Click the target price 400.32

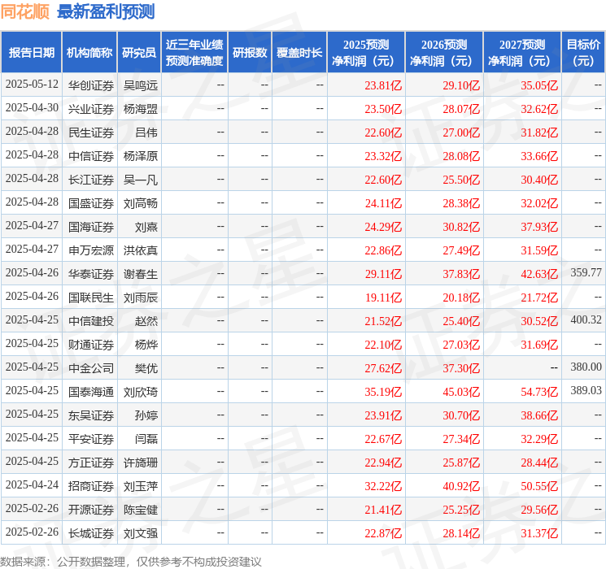586,319
